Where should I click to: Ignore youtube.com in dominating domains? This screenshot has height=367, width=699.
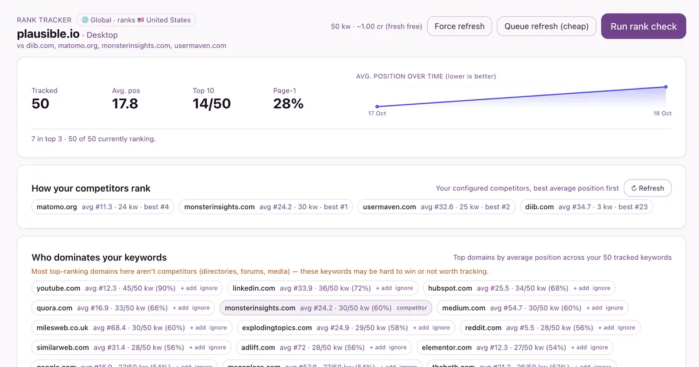pos(209,288)
